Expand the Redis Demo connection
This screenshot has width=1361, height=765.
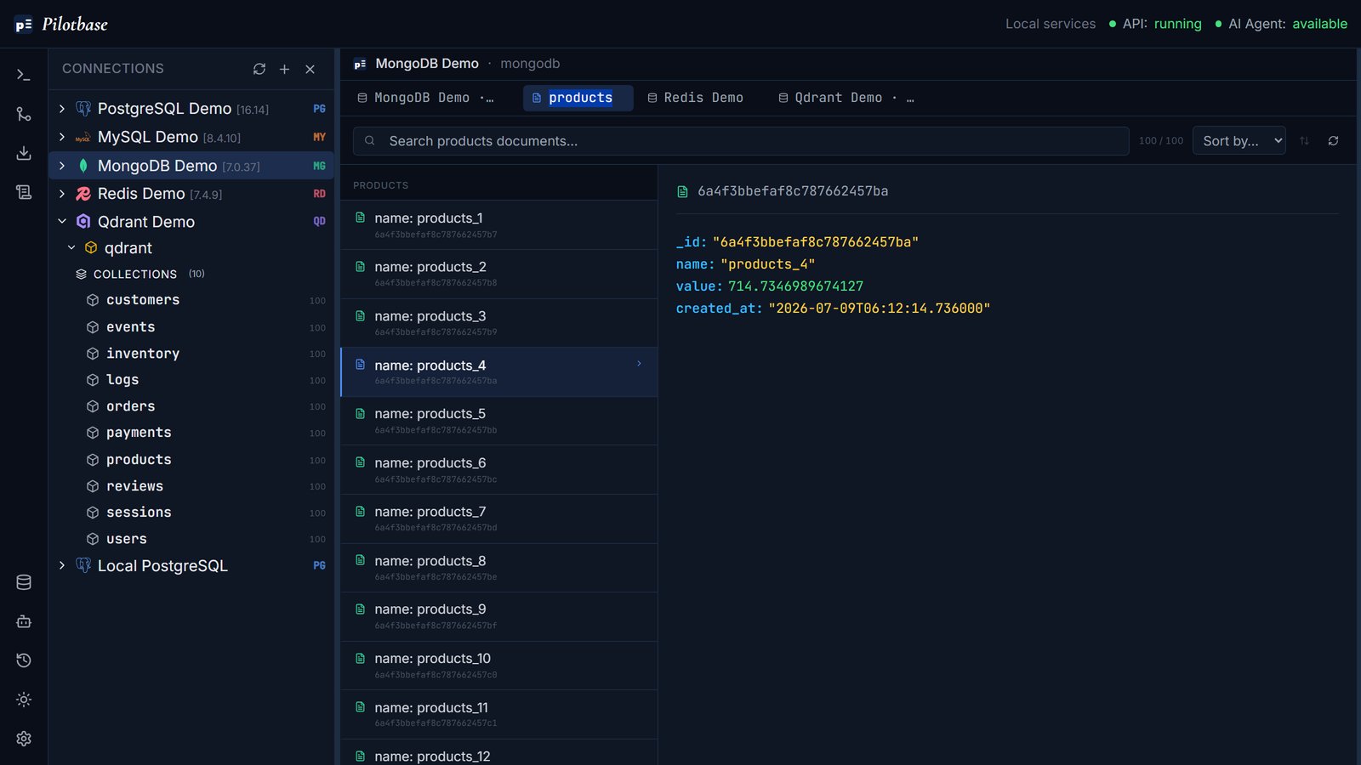click(x=62, y=194)
